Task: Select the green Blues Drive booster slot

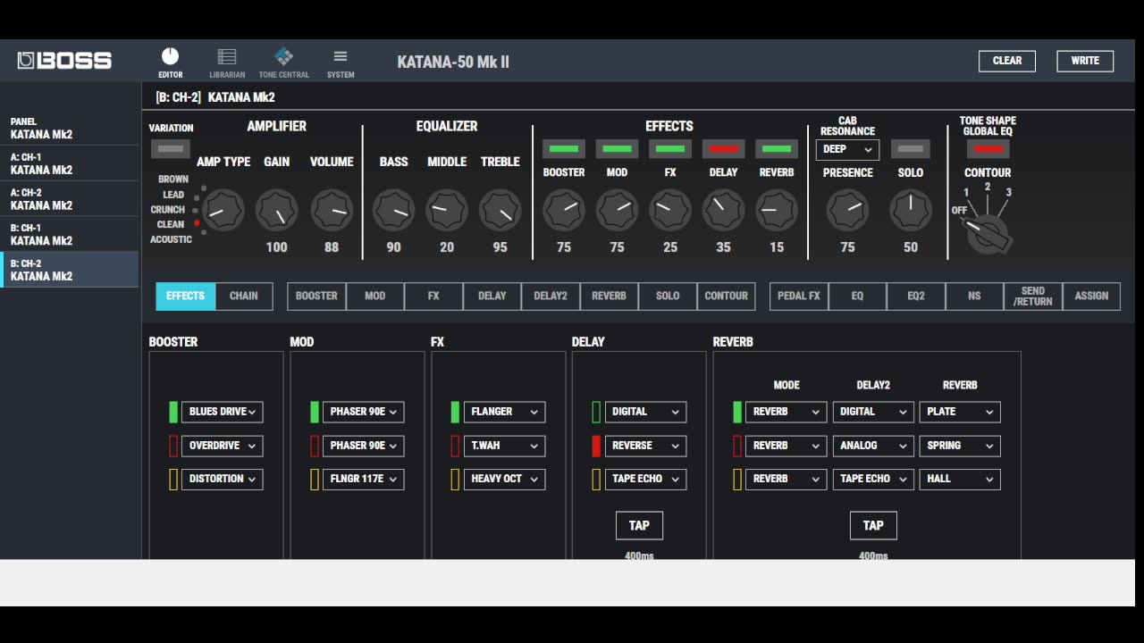Action: tap(173, 412)
